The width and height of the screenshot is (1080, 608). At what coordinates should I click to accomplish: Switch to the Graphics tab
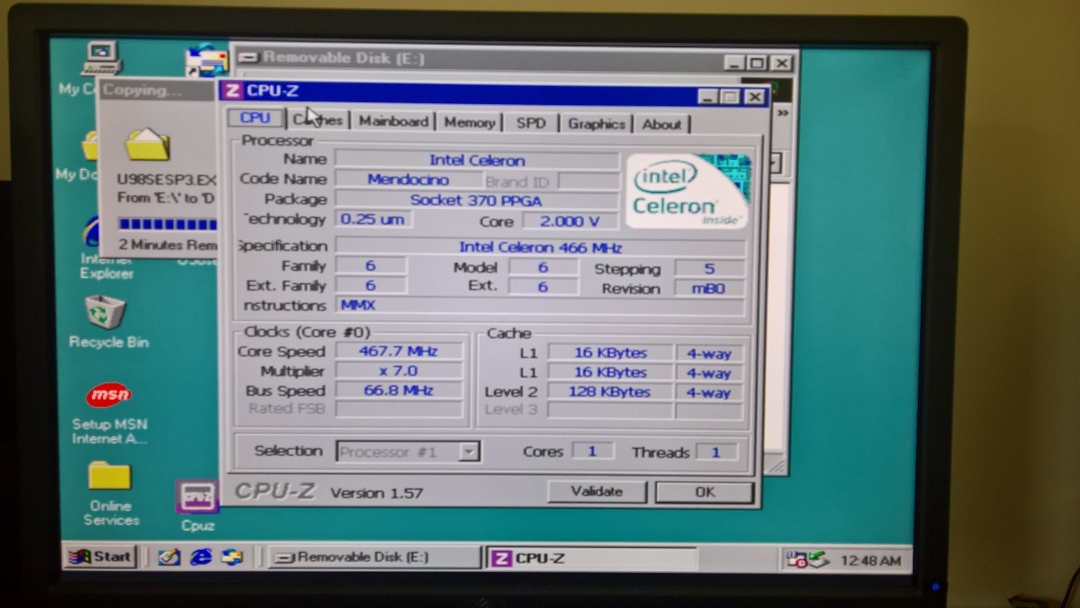pyautogui.click(x=596, y=123)
